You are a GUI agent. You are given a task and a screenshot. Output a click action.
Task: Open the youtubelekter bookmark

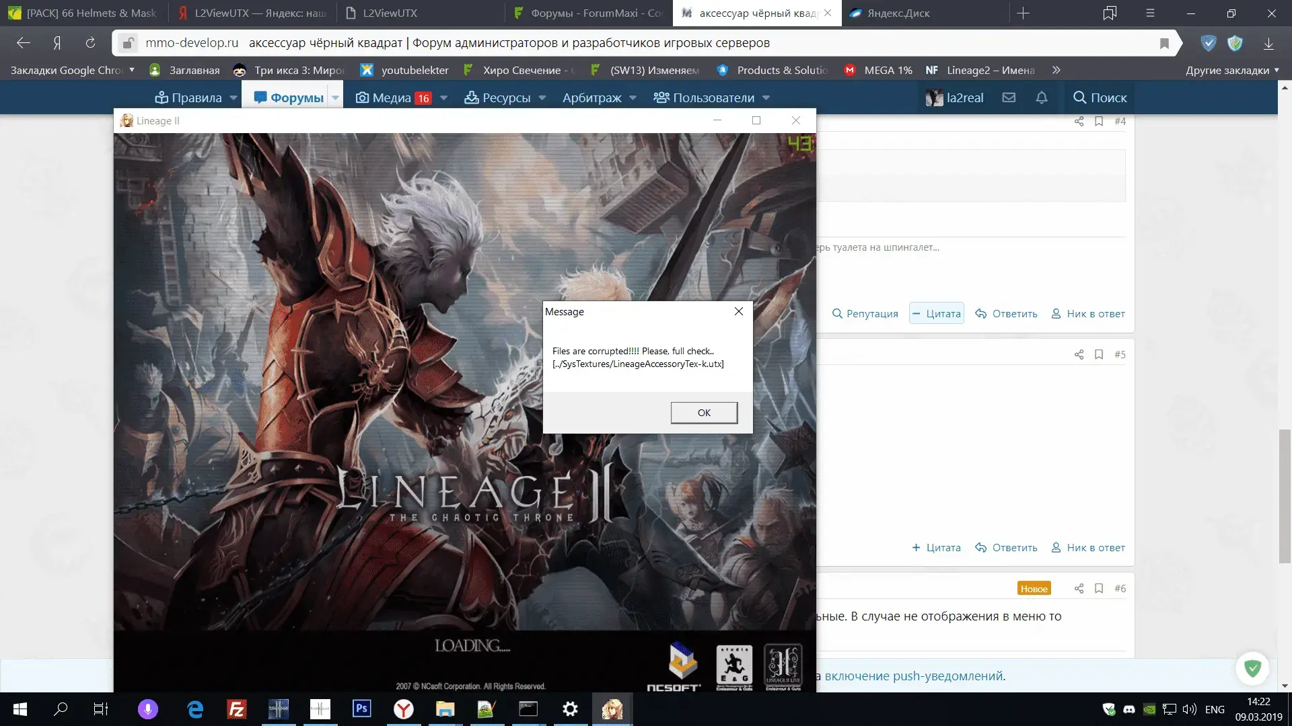405,70
